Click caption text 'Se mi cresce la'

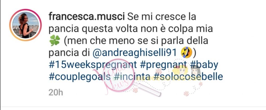tap(161, 17)
